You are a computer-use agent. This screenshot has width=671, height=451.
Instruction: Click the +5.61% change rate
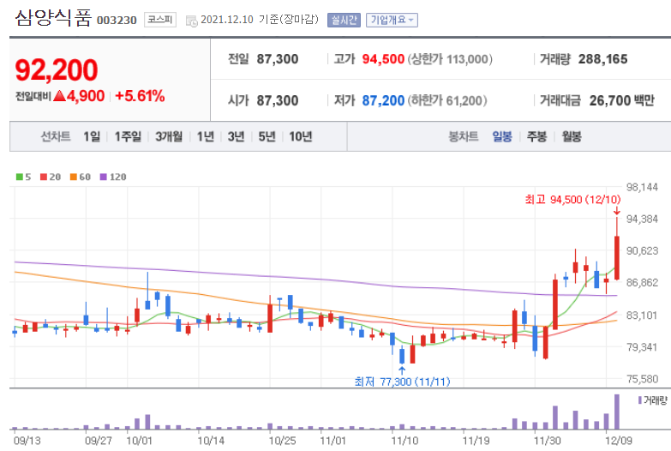[x=140, y=96]
